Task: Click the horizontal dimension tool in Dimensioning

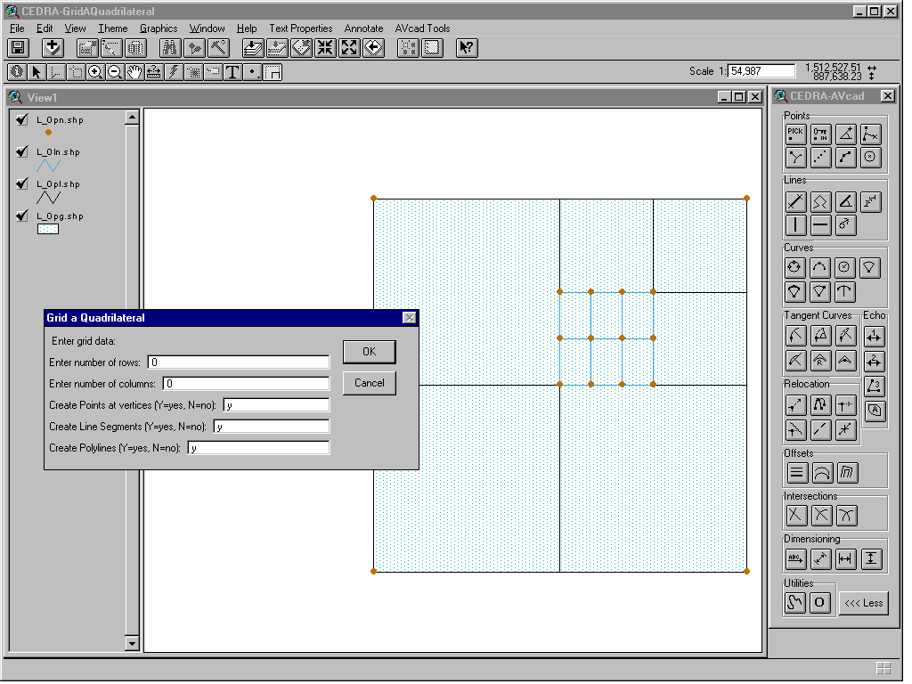Action: (845, 559)
